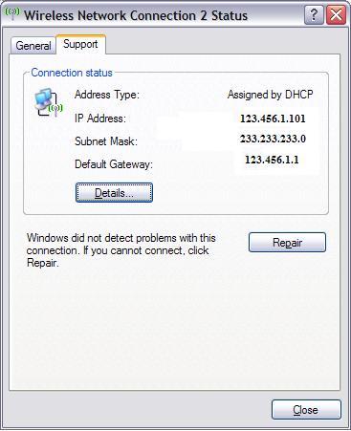Click the Subnet Mask label
Viewport: 351px width, 431px height.
[106, 141]
